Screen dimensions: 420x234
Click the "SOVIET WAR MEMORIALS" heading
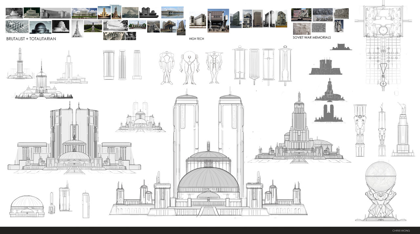click(312, 37)
